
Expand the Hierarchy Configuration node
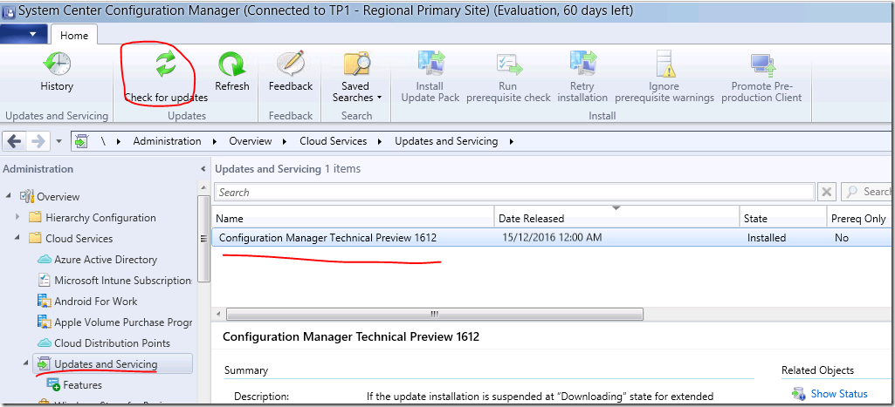(x=17, y=217)
